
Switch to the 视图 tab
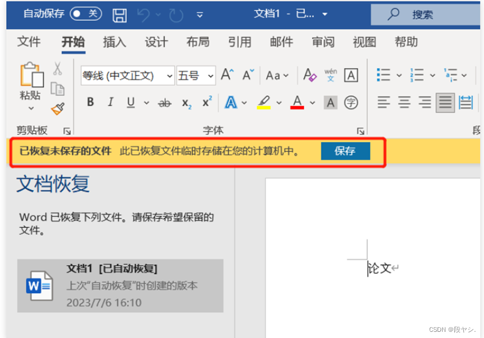tap(365, 41)
